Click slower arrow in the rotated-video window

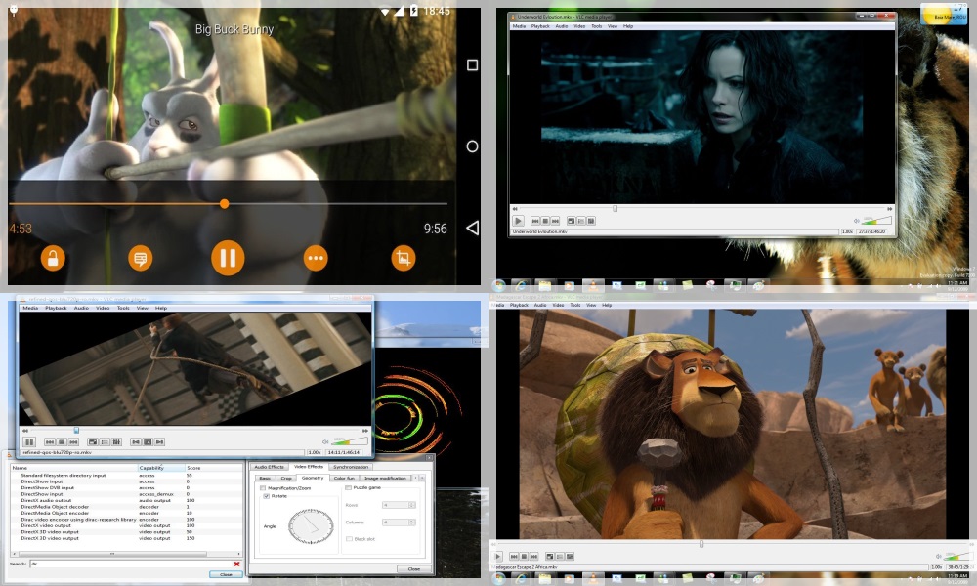[25, 431]
